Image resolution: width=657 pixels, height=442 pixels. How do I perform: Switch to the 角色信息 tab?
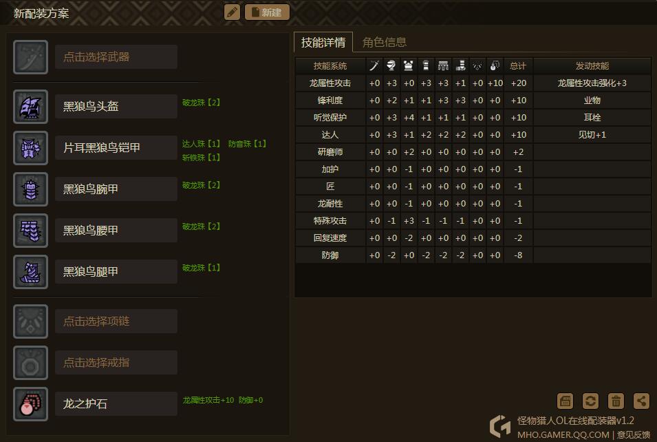click(x=385, y=42)
